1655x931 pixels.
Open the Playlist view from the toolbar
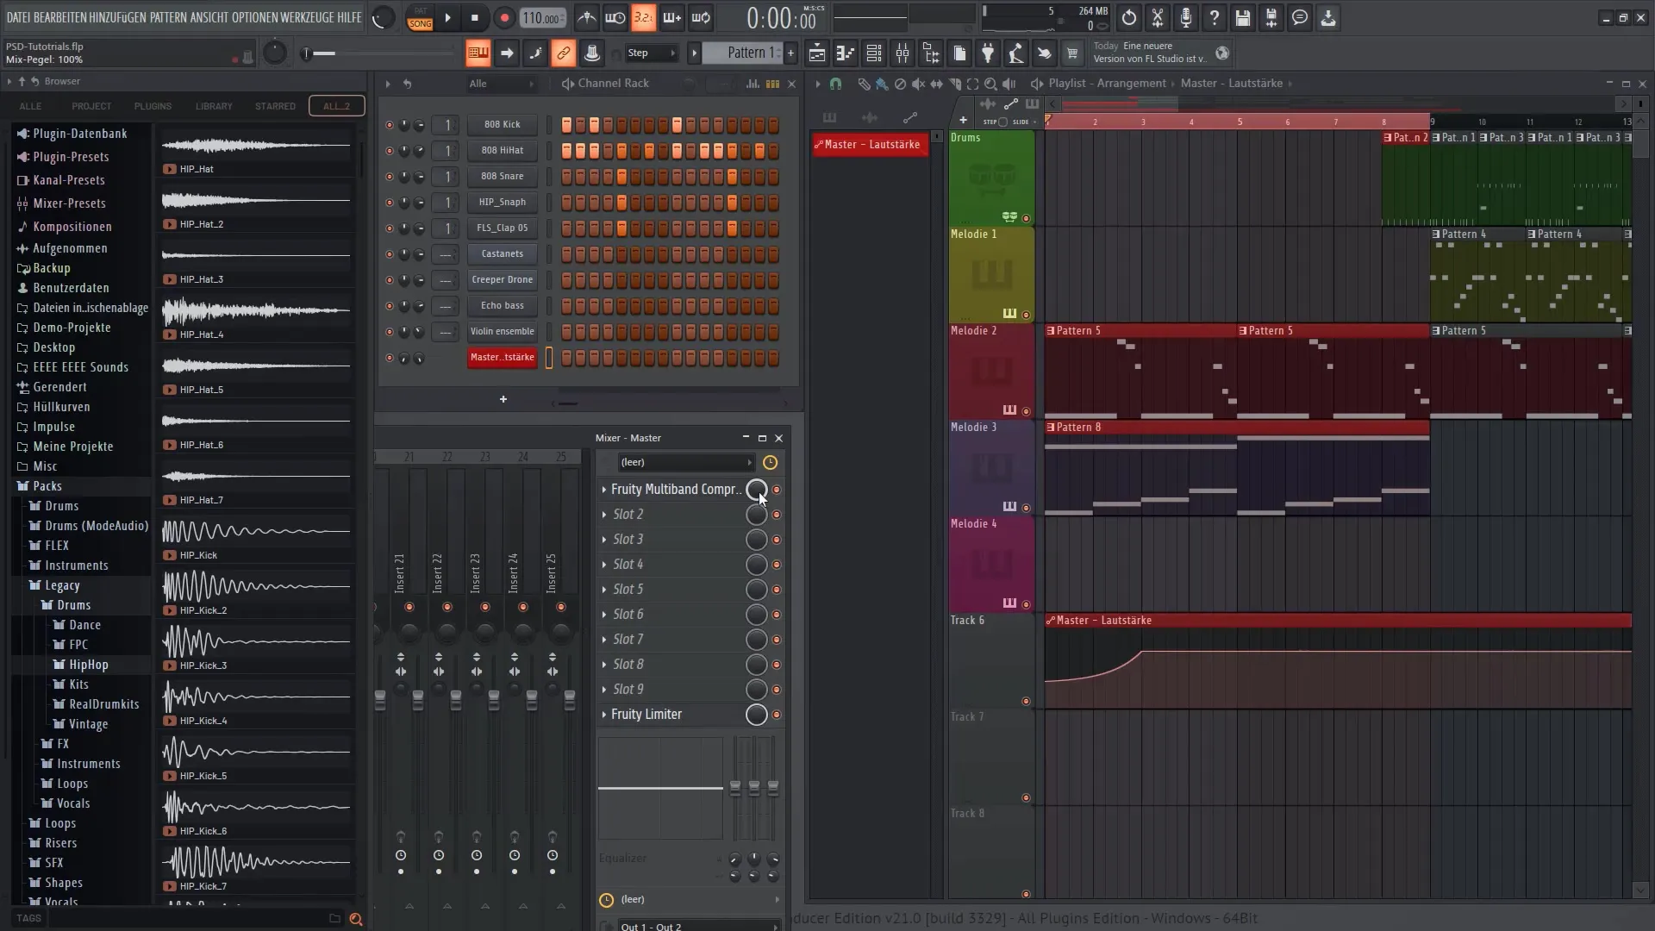[x=816, y=53]
